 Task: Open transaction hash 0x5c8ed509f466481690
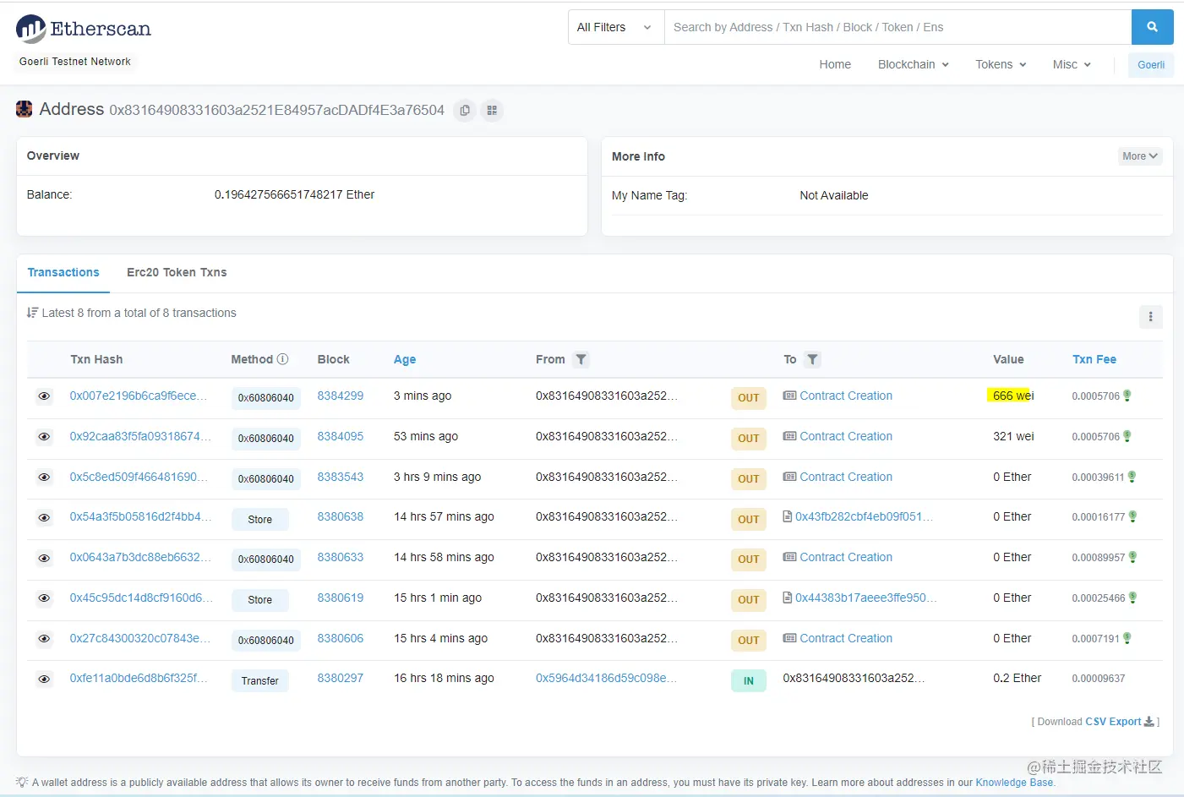point(140,477)
